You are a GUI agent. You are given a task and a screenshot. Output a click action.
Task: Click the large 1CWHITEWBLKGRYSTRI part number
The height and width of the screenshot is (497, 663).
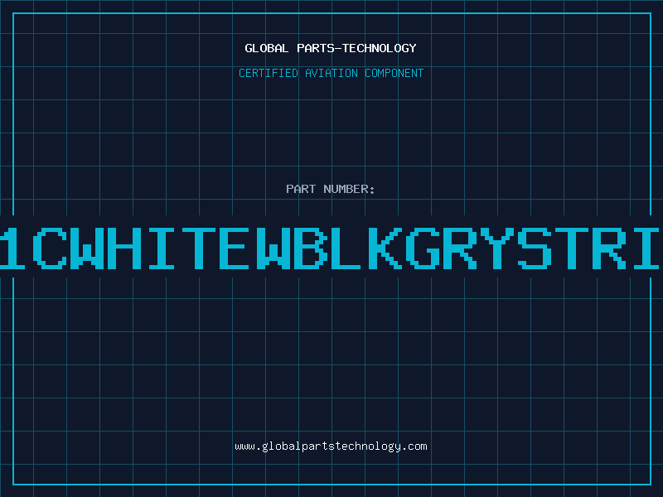click(330, 248)
